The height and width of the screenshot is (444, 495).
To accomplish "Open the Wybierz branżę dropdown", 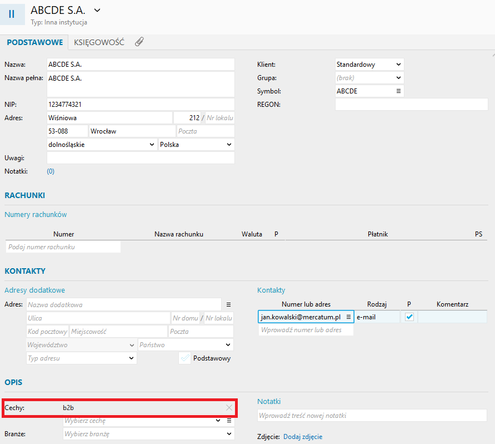I will coord(148,434).
